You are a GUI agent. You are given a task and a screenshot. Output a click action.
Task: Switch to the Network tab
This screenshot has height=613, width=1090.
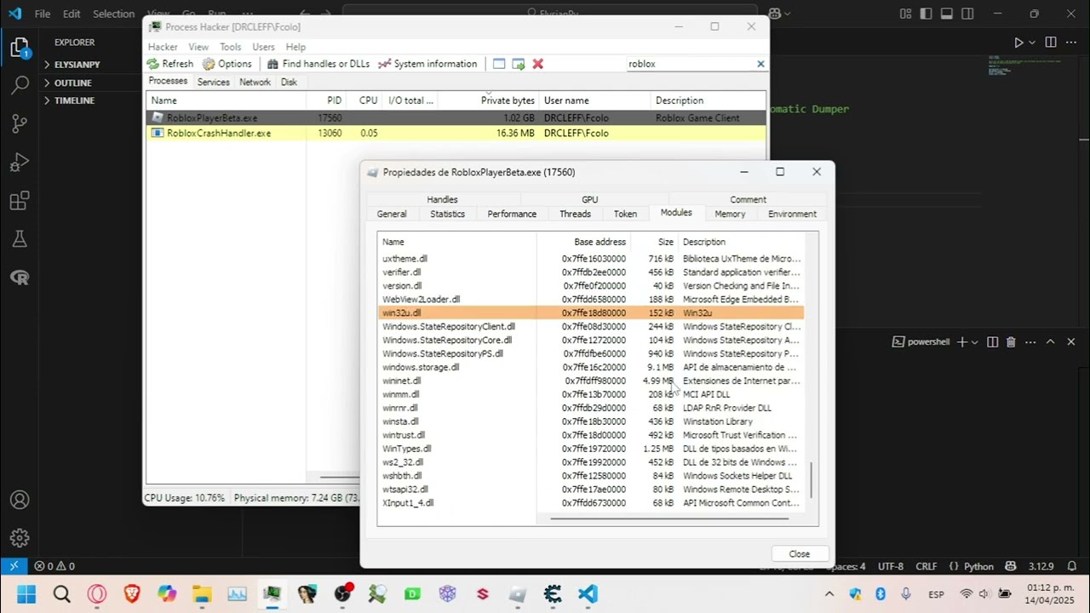pyautogui.click(x=255, y=82)
